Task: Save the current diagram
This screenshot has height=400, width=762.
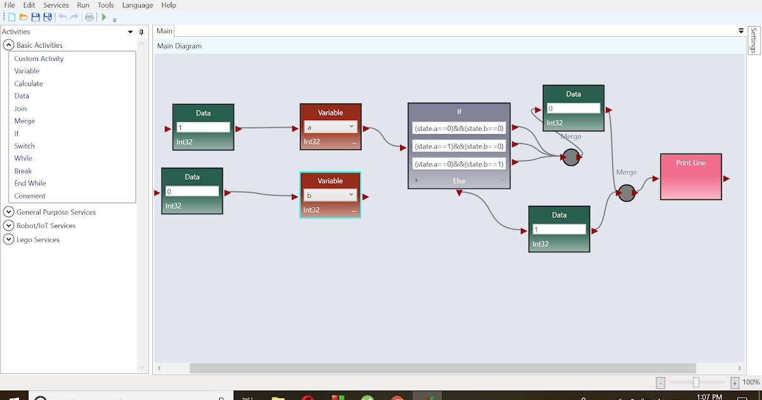Action: [35, 17]
